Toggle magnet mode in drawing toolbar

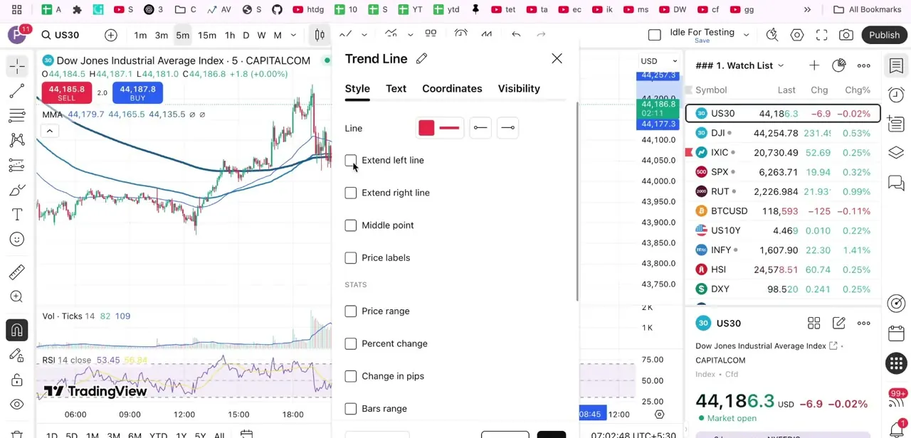pyautogui.click(x=17, y=330)
